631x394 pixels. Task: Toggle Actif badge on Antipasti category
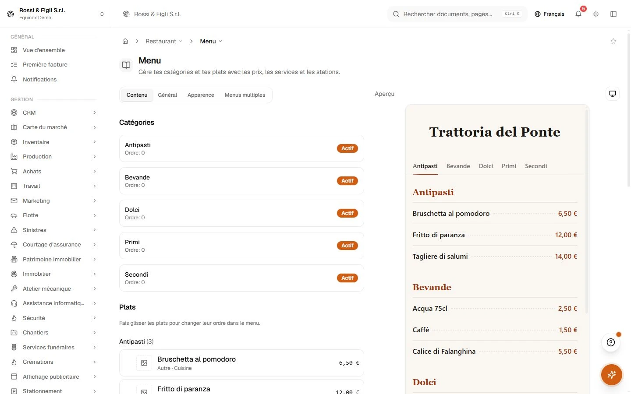347,148
